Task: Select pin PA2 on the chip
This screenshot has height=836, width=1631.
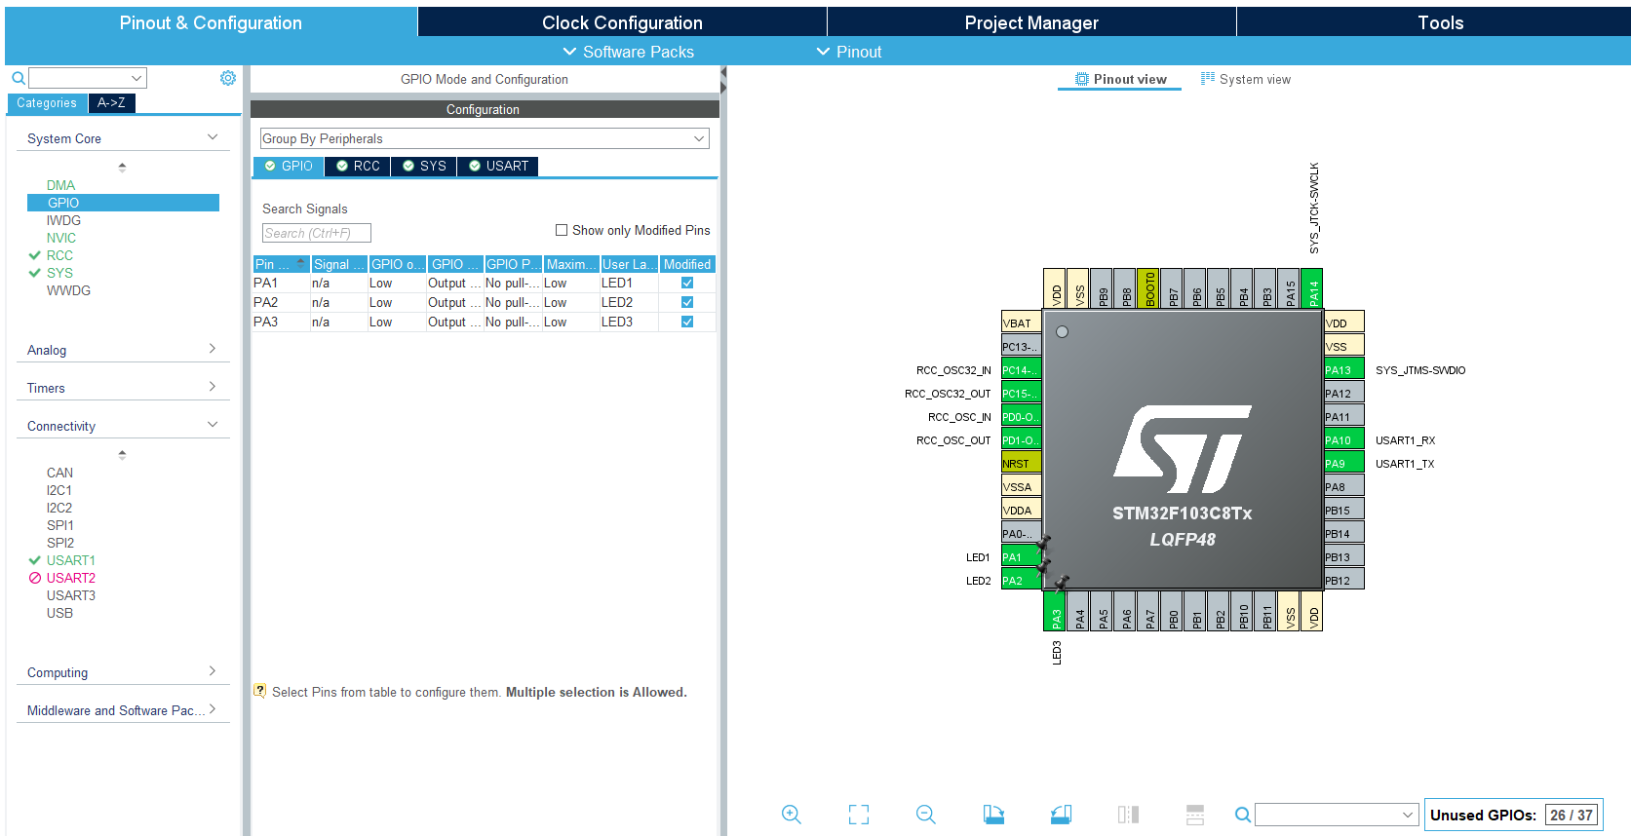Action: 1021,581
